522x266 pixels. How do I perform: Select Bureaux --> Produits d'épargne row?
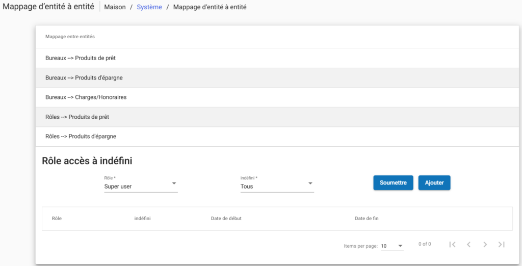(x=84, y=78)
